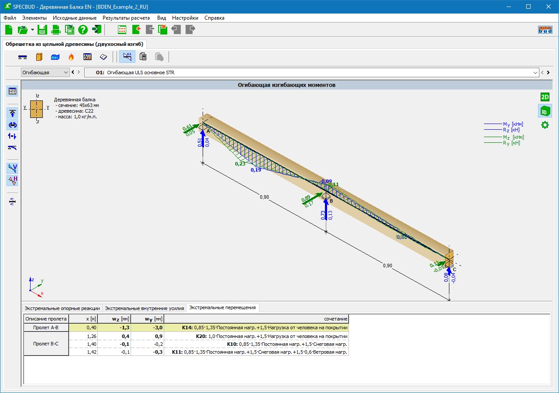
Task: Switch to the 2D view mode
Action: [x=545, y=97]
